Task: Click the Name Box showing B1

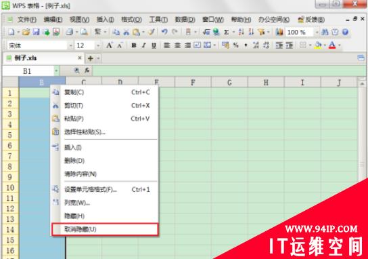Action: coord(28,71)
